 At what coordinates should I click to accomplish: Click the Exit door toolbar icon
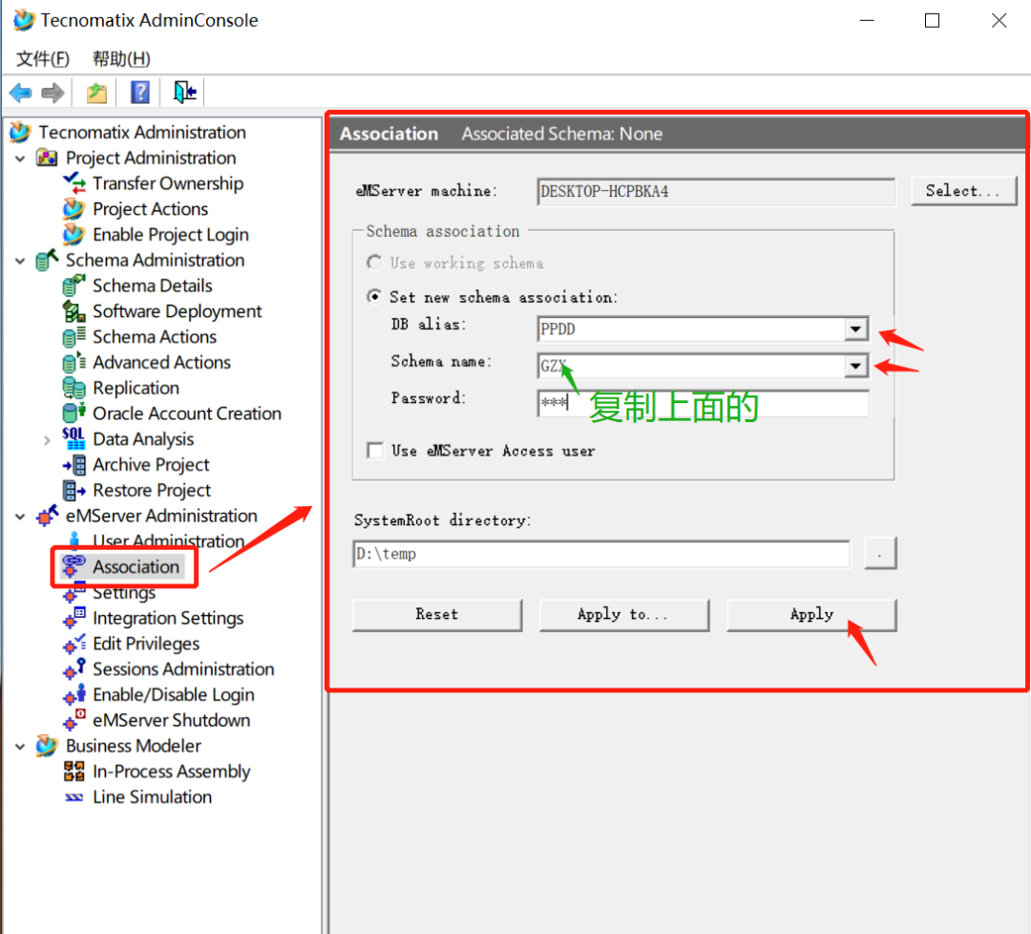coord(185,92)
